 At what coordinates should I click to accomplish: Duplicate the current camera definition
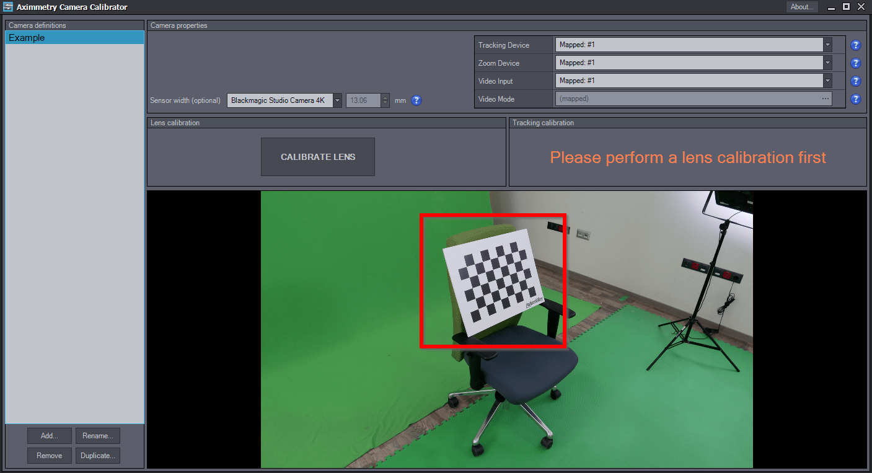[x=97, y=455]
